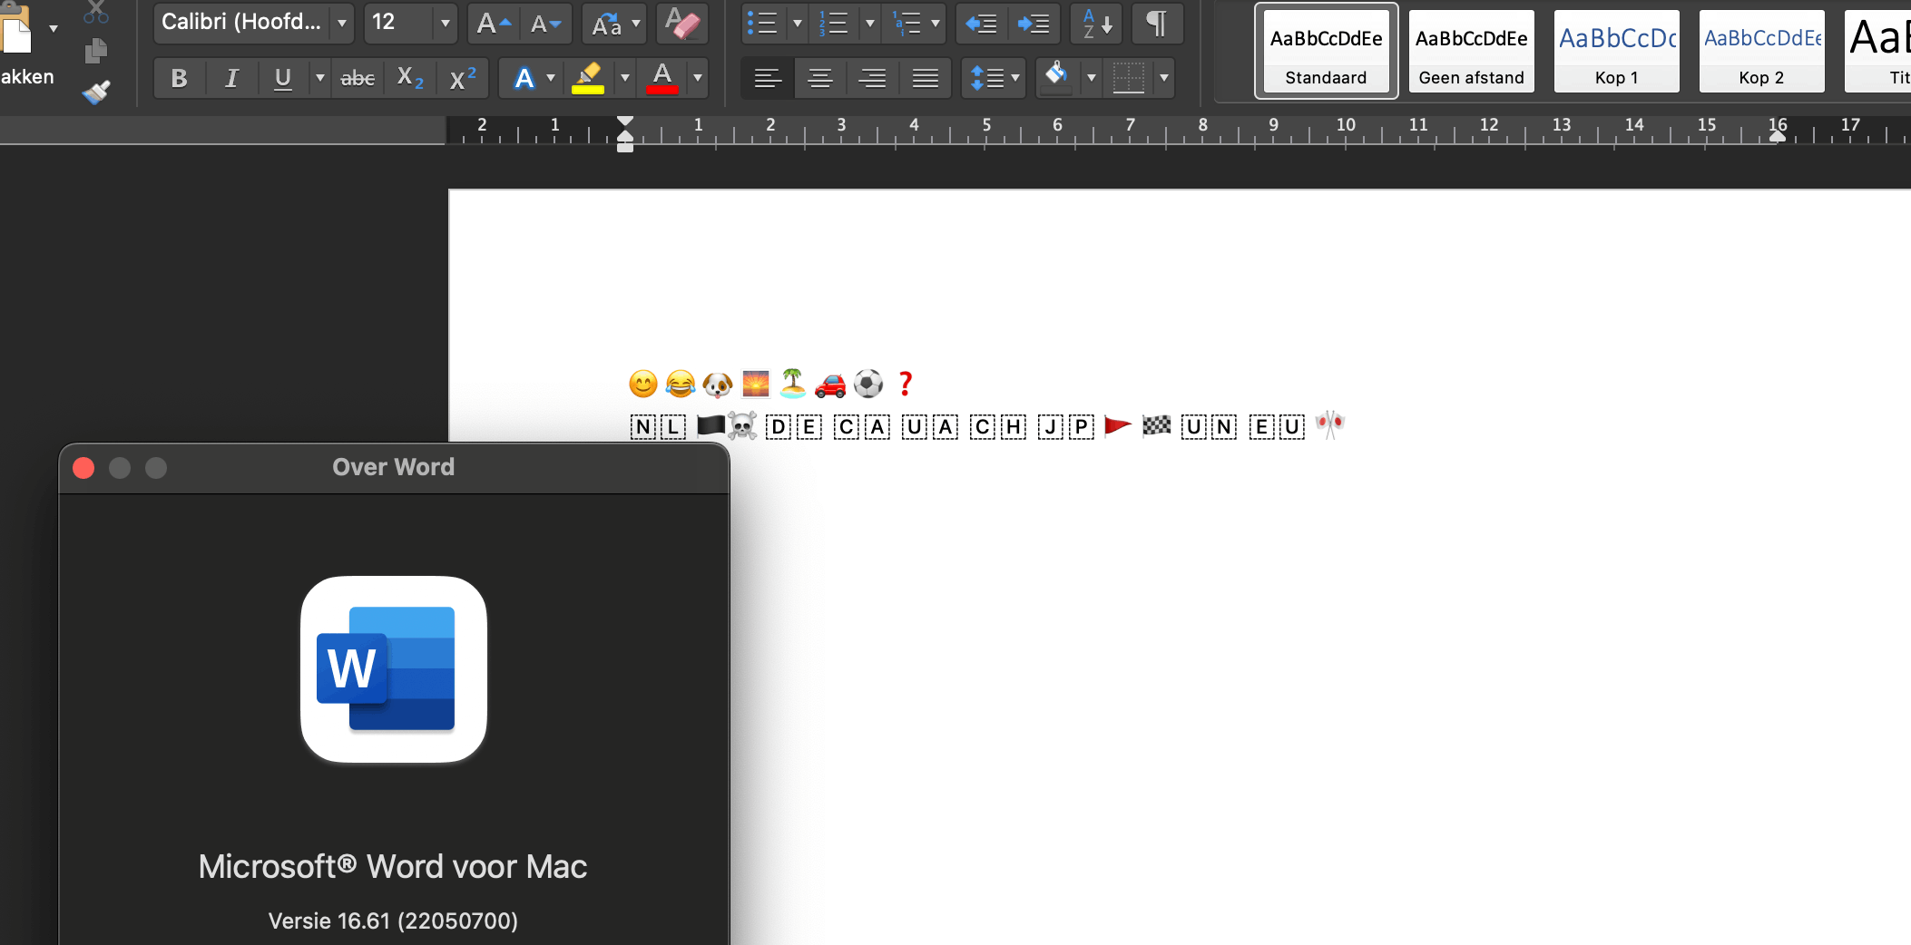The width and height of the screenshot is (1911, 945).
Task: Open multilevel list dropdown arrow
Action: (935, 23)
